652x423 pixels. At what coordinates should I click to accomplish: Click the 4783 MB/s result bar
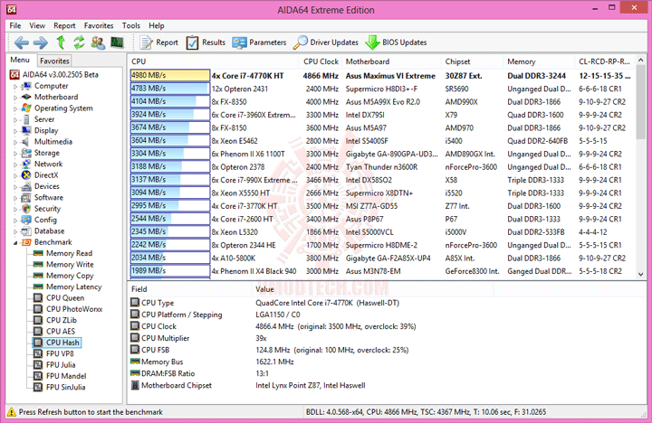click(170, 89)
